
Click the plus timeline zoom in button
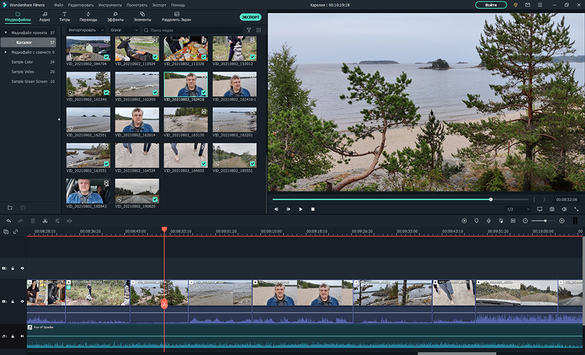[561, 221]
